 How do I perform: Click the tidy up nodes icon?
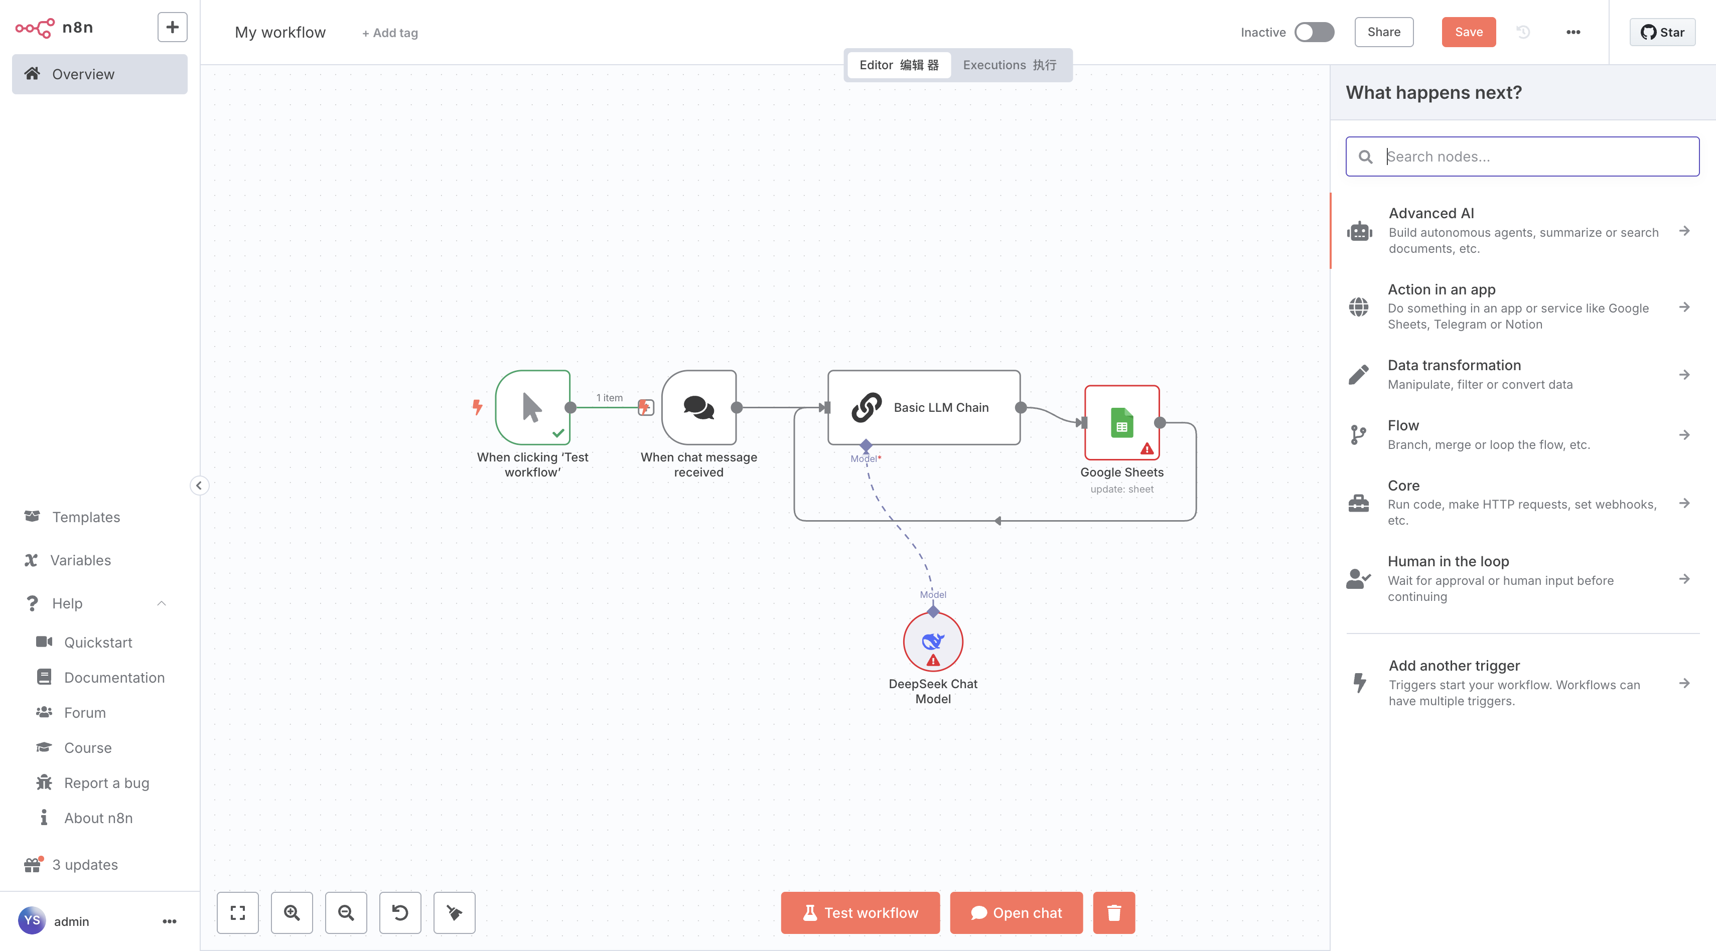point(454,912)
